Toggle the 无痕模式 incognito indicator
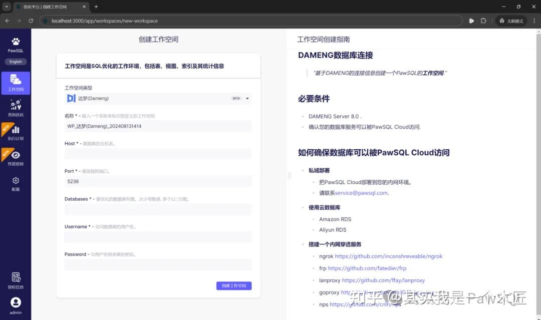 512,21
